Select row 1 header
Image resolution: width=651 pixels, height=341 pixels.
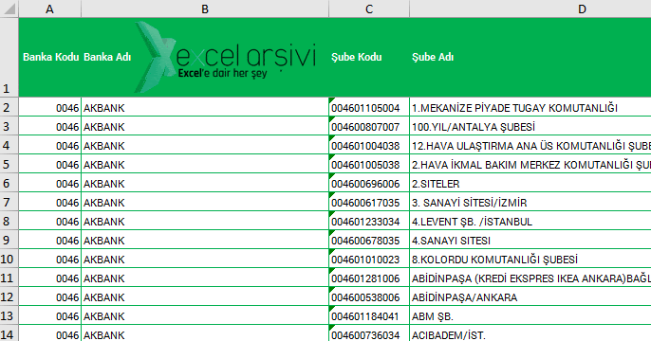[9, 57]
